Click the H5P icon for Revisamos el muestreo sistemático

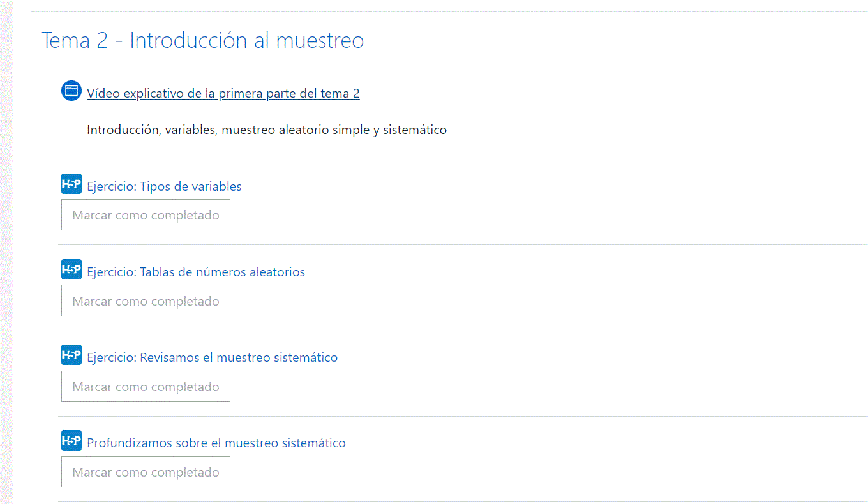71,355
